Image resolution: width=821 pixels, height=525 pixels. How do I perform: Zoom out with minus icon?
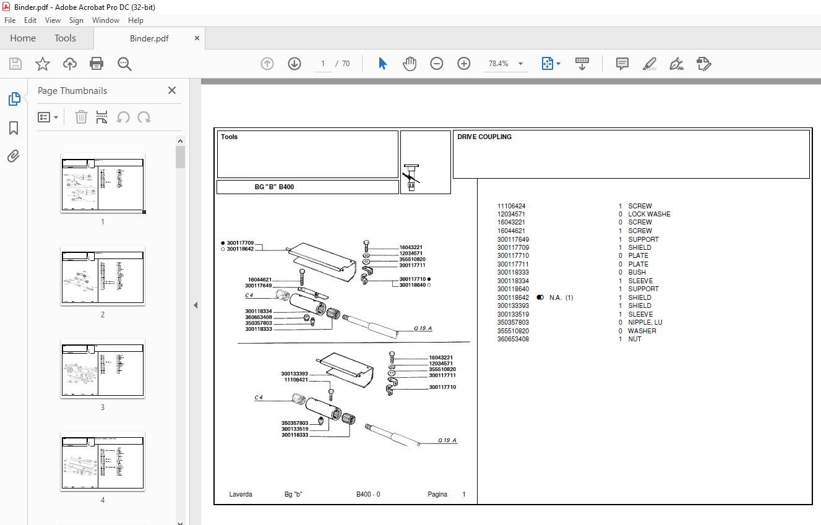tap(437, 64)
